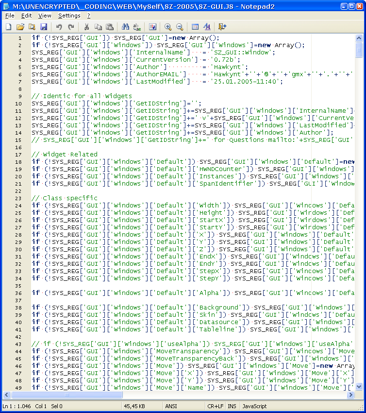Click the 'ANSI' encoding status field
Viewport: 366px width, 413px height.
(171, 406)
